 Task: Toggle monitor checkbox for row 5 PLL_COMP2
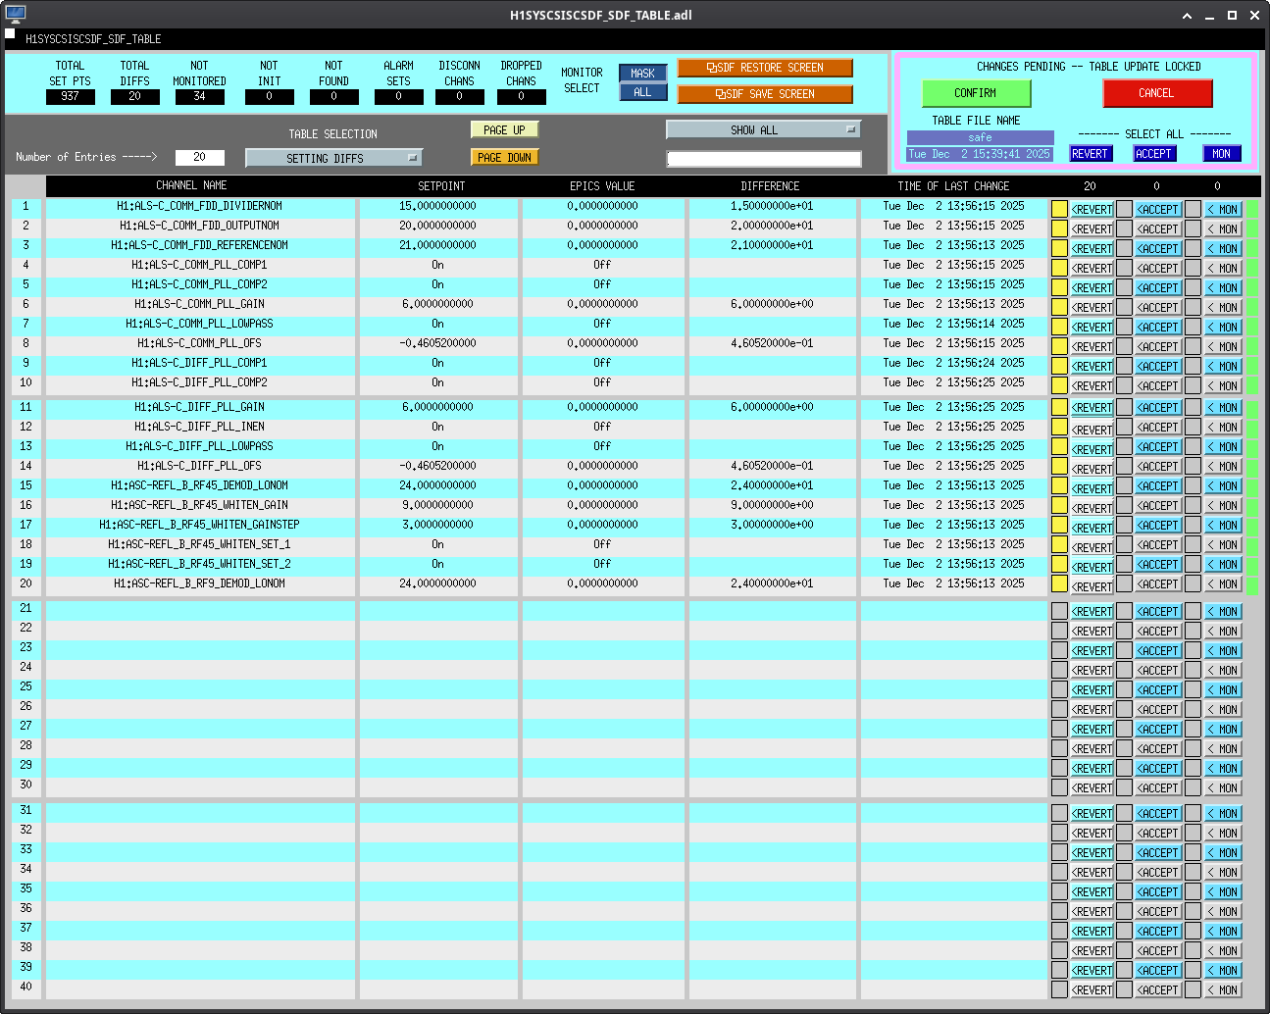click(x=1193, y=287)
